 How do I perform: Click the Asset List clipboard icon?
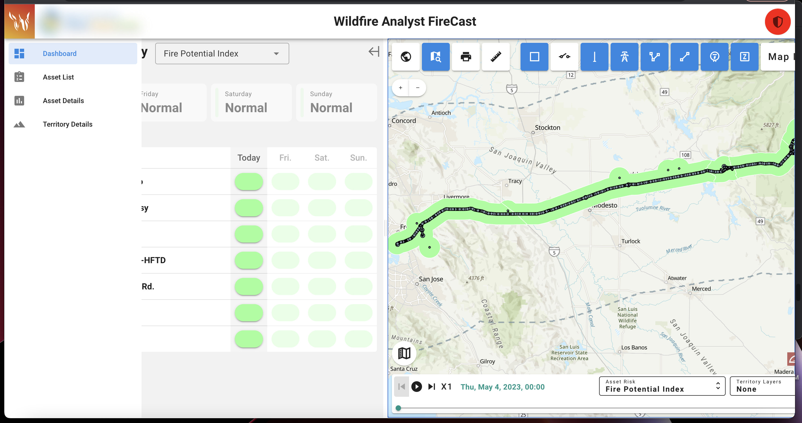pos(19,77)
